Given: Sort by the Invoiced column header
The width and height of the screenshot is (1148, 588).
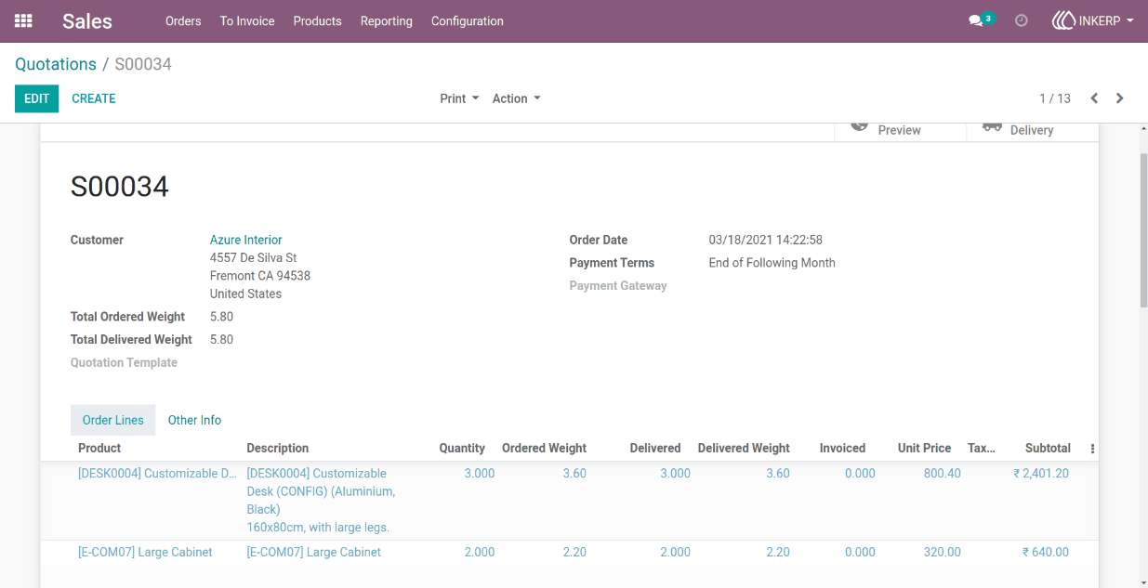Looking at the screenshot, I should coord(842,448).
